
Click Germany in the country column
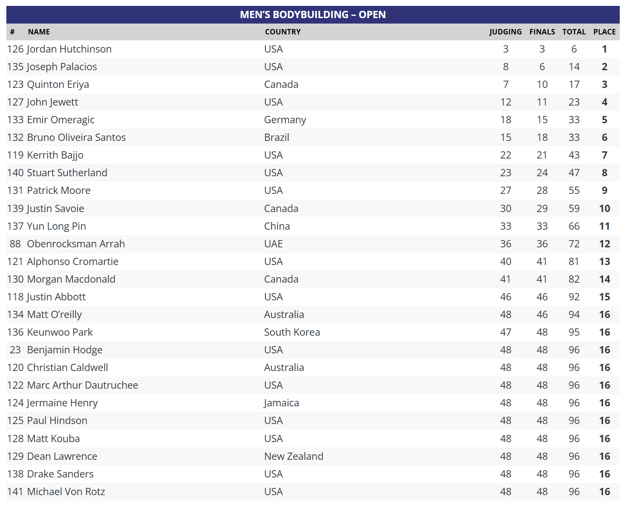point(285,120)
